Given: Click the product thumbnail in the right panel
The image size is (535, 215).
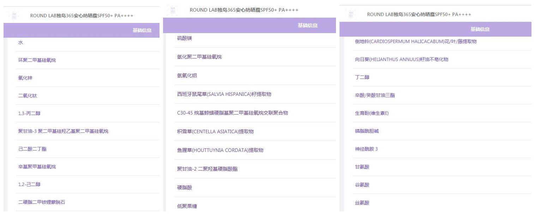Looking at the screenshot, I should tap(350, 14).
